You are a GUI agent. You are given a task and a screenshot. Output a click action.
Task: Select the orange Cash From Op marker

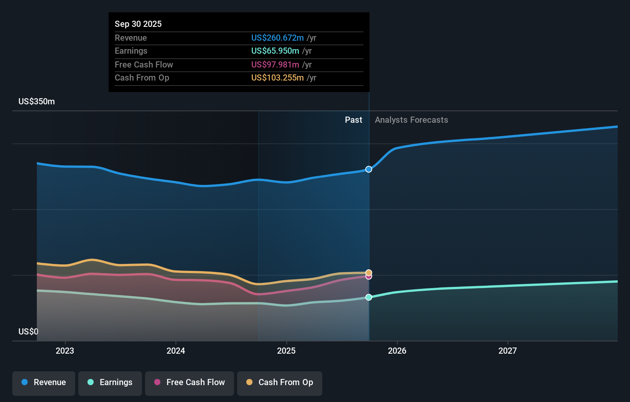point(368,272)
